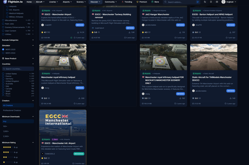The width and height of the screenshot is (249, 165).
Task: Collapse the Countries section
Action: pyautogui.click(x=33, y=64)
